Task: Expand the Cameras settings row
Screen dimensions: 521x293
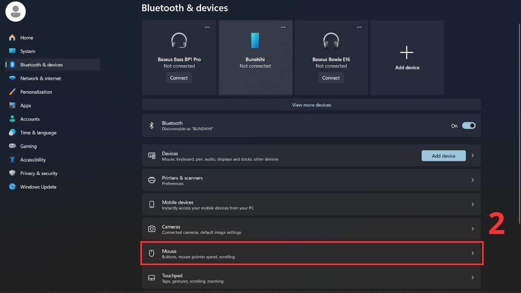Action: (311, 229)
